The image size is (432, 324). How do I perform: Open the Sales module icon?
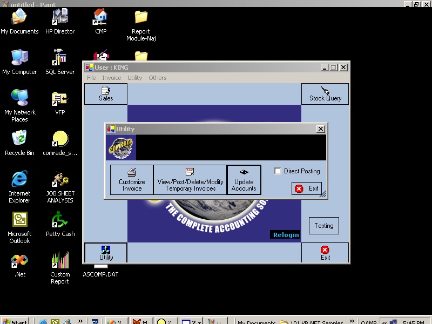pyautogui.click(x=105, y=93)
